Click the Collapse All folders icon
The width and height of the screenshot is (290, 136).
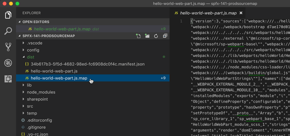[165, 36]
